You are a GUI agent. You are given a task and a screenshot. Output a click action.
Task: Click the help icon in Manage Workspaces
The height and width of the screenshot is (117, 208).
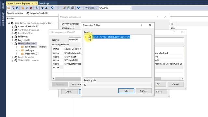(157, 17)
